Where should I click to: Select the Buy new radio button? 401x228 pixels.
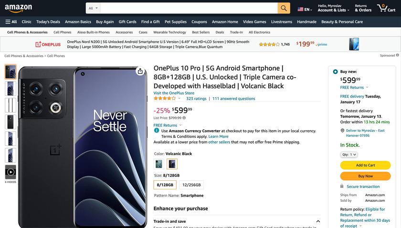335,72
